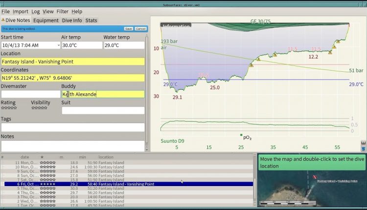Click the Buddy field with Keith Alexande

pyautogui.click(x=103, y=94)
